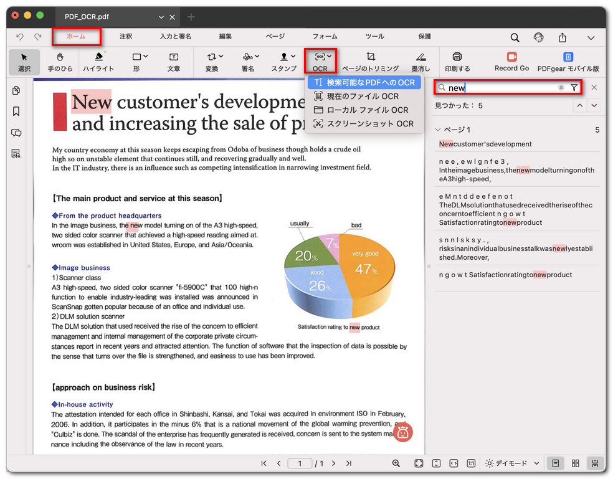
Task: Select the Highlight (ハイライト) tool
Action: 98,62
